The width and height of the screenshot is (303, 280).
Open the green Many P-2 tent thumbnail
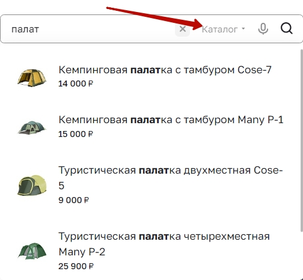[x=32, y=251]
